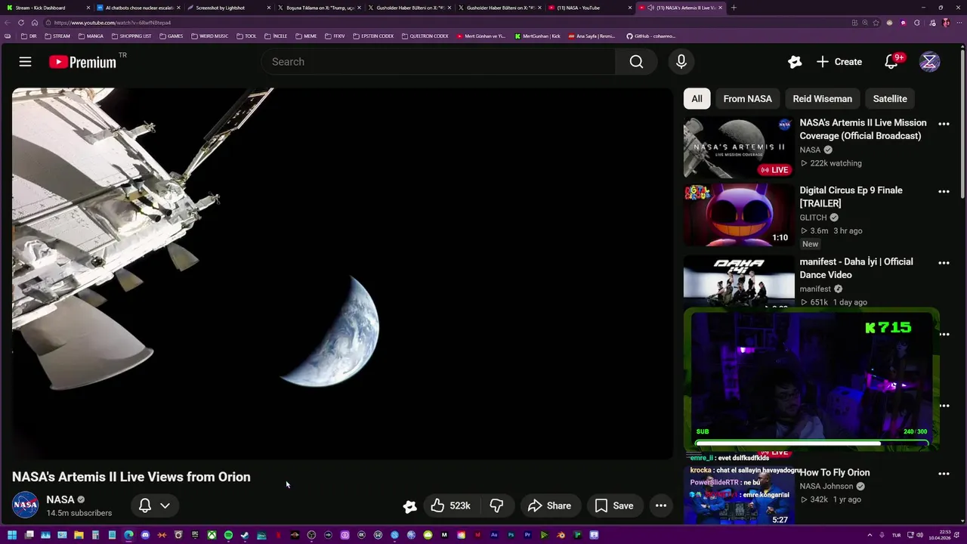Open options for Artemis II Live Mission Coverage
Screen dimensions: 967x544
tap(944, 124)
